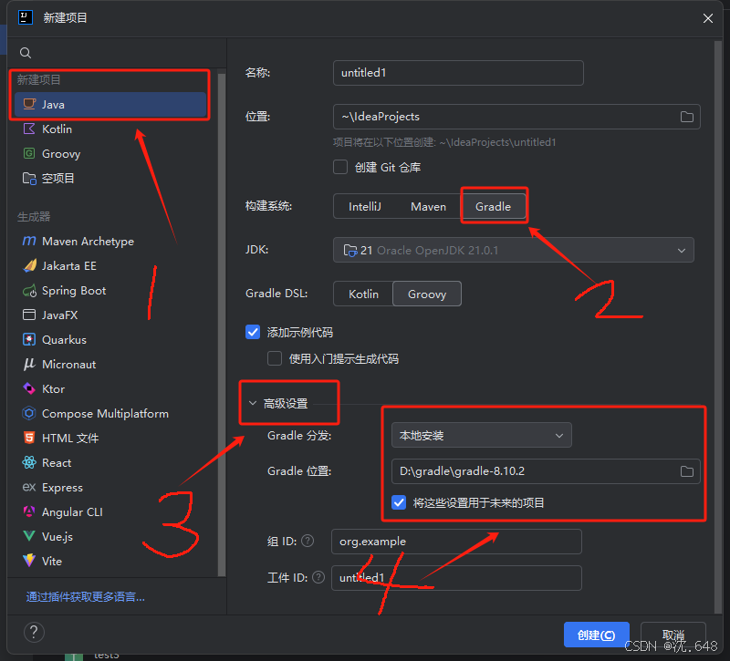The height and width of the screenshot is (661, 730).
Task: Choose IntelliJ as build system
Action: [x=364, y=207]
